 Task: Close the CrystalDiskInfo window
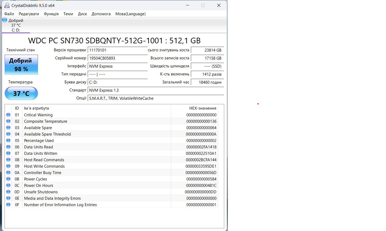point(218,5)
